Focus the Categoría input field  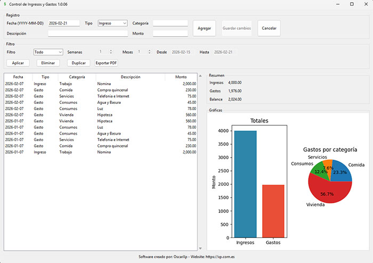(x=170, y=23)
